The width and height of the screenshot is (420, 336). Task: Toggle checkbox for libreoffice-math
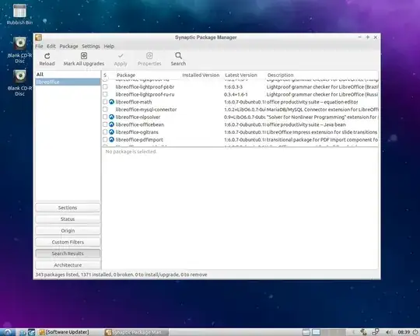[x=105, y=102]
